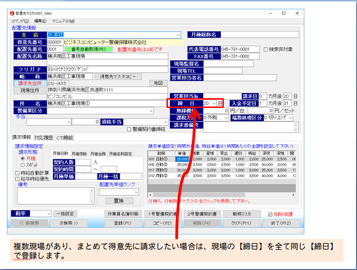Expand the 税率 dropdown
This screenshot has width=357, height=270.
pyautogui.click(x=48, y=213)
